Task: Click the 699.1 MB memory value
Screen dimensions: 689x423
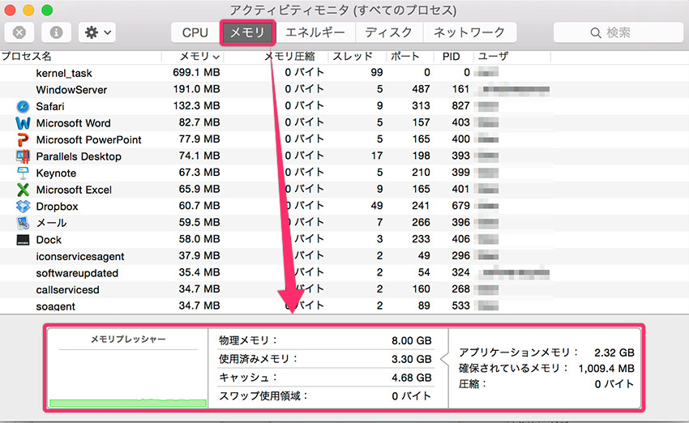Action: [196, 72]
